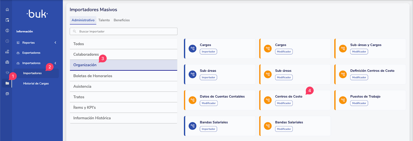The width and height of the screenshot is (413, 141).
Task: Click orange icon on Centros de Costo card
Action: 268,100
